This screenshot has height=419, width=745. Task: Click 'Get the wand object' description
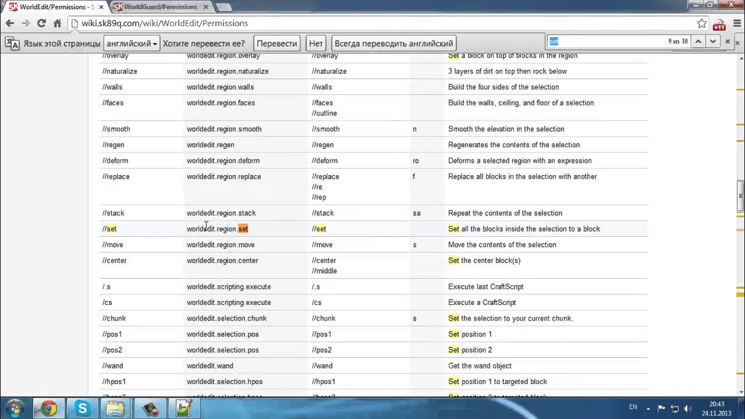(480, 366)
